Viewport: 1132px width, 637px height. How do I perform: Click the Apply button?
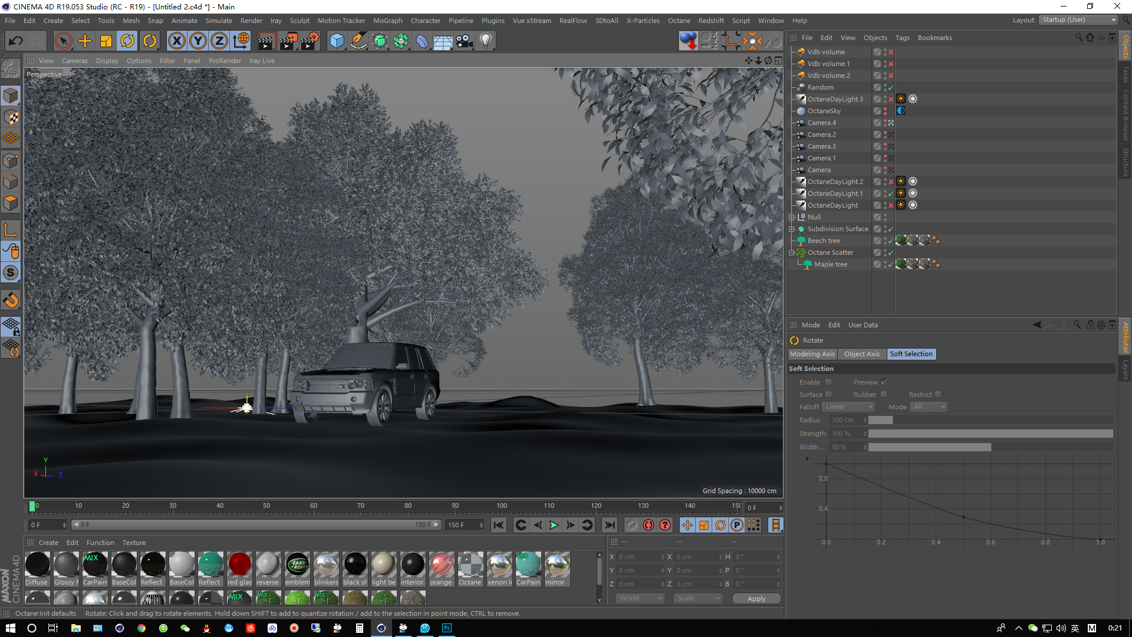[756, 598]
